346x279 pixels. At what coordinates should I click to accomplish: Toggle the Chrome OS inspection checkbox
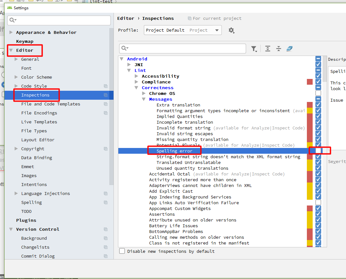(318, 93)
